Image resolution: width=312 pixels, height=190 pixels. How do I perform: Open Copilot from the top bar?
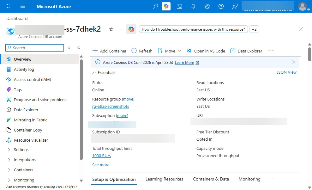tap(166, 6)
